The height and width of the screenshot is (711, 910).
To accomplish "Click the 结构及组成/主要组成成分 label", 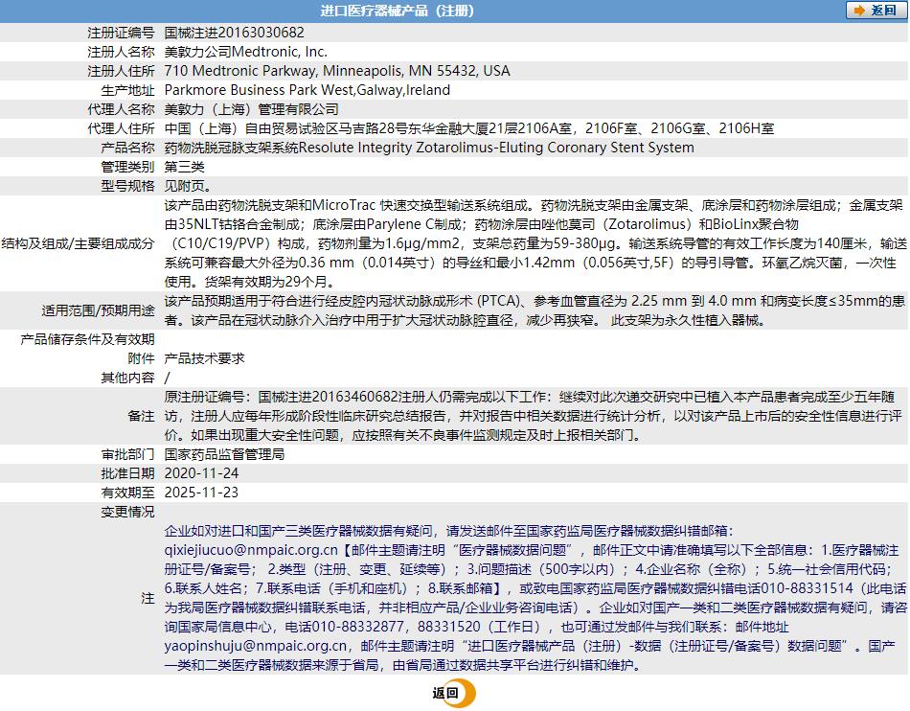I will (79, 243).
